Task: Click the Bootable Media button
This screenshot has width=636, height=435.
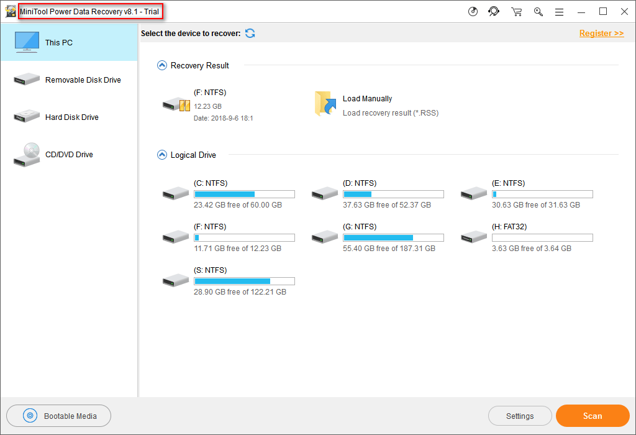Action: click(x=59, y=416)
